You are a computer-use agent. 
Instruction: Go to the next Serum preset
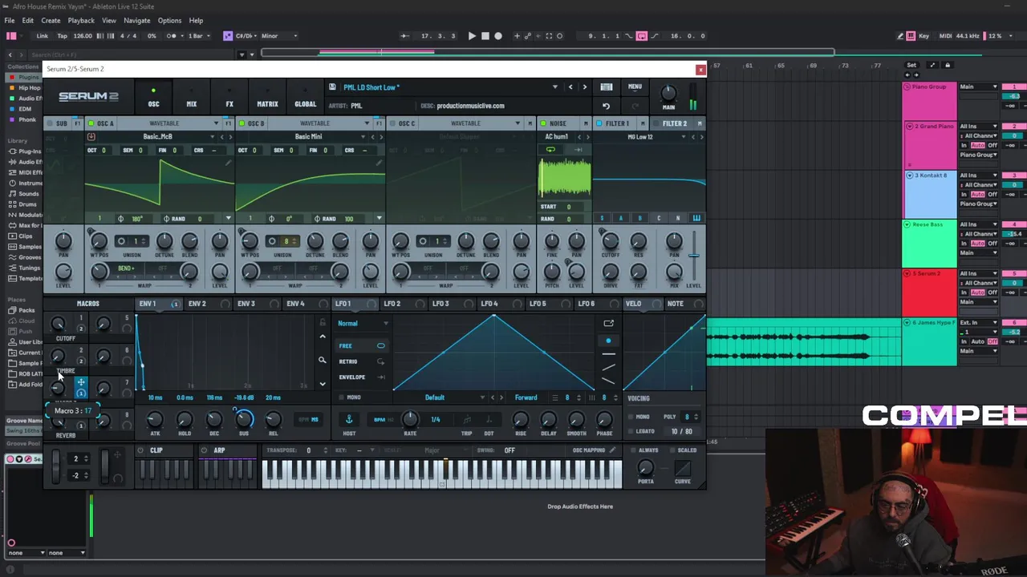584,87
